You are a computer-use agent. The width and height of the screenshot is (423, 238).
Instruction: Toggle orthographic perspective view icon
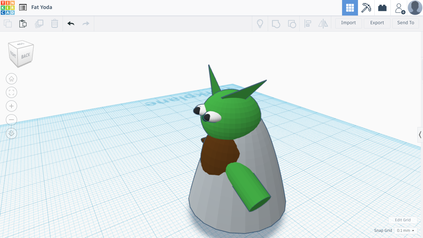coord(11,133)
